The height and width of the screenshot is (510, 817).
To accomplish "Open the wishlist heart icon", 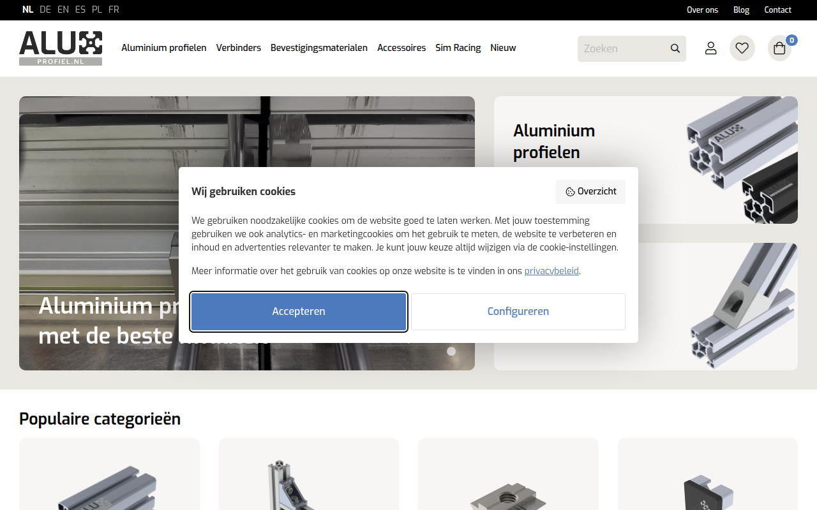I will coord(742,48).
